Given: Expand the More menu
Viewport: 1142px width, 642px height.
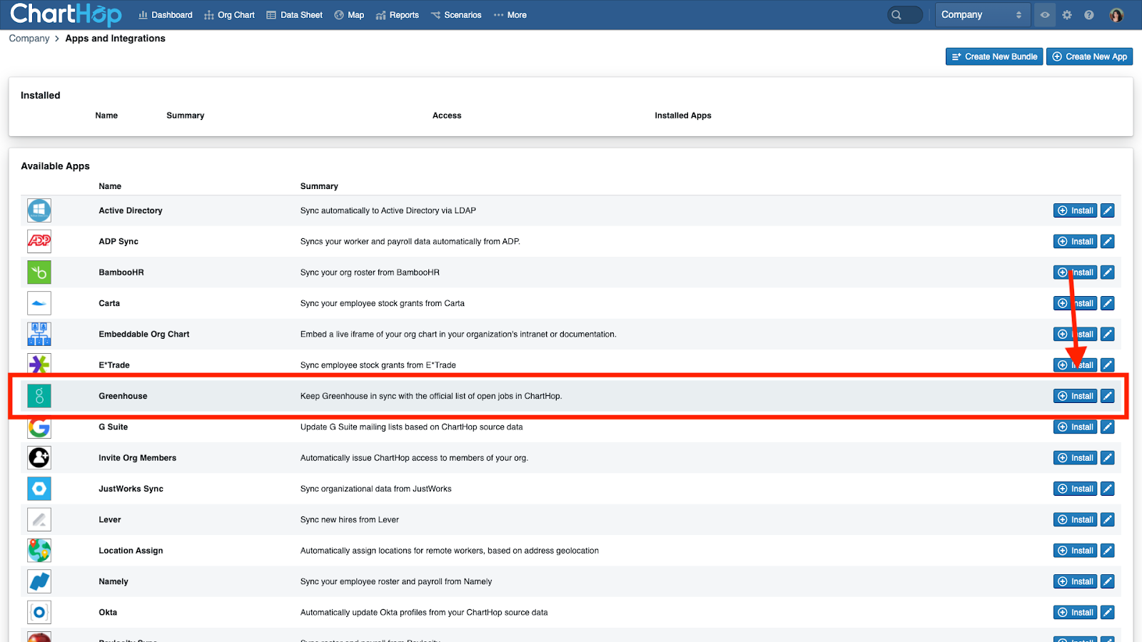Looking at the screenshot, I should pos(510,15).
